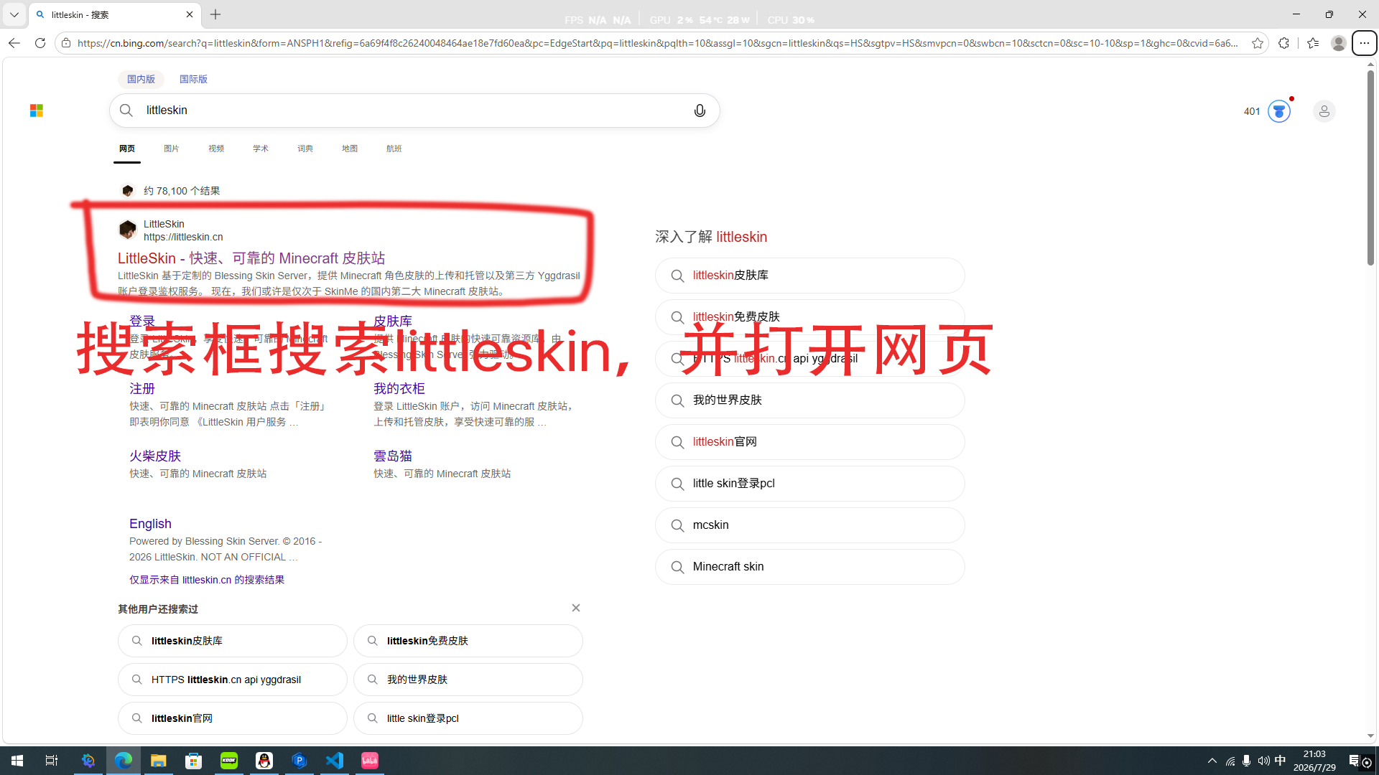Select the 地图 search tab
This screenshot has width=1379, height=775.
click(x=350, y=149)
